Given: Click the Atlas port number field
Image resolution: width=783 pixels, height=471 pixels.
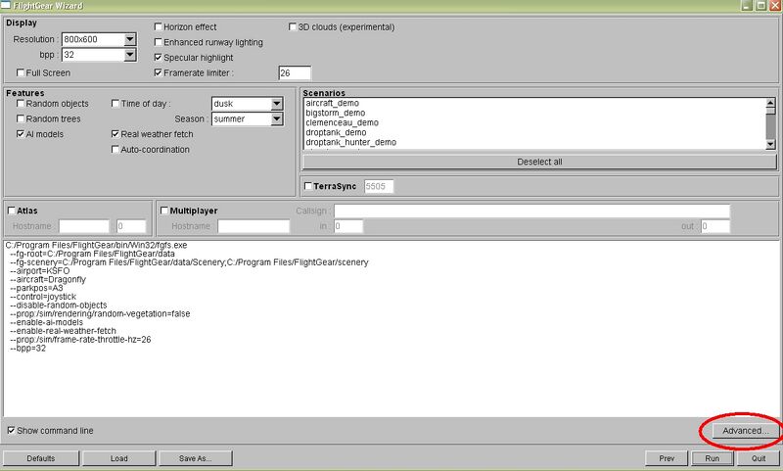Looking at the screenshot, I should [x=131, y=226].
